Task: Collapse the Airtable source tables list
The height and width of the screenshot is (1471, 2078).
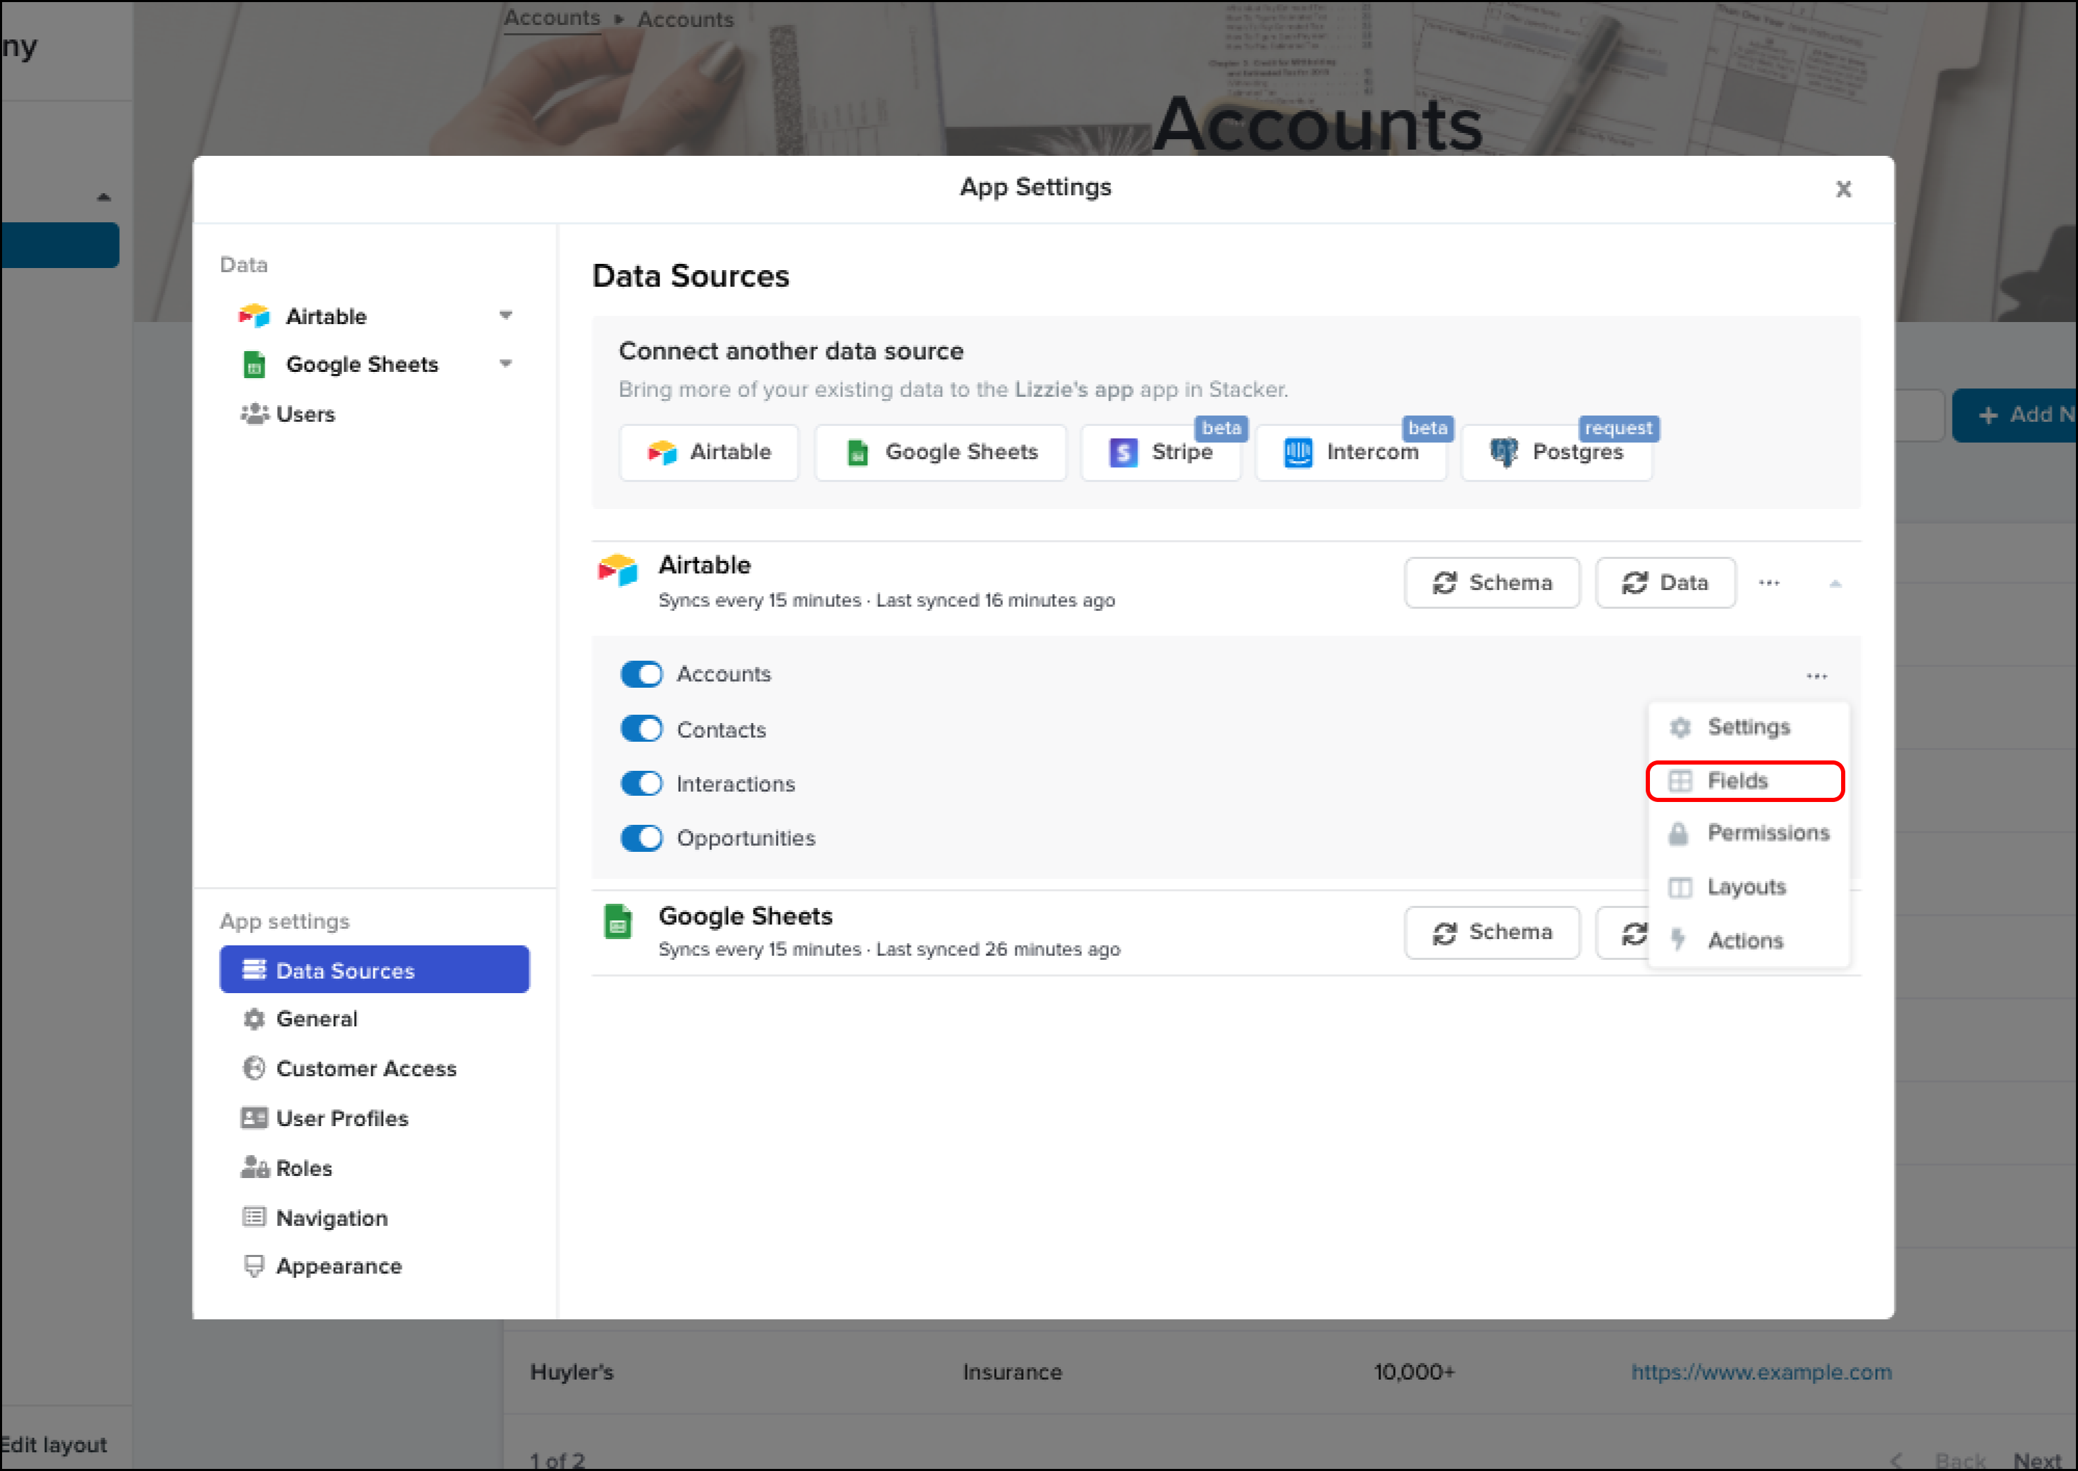Action: (1836, 585)
